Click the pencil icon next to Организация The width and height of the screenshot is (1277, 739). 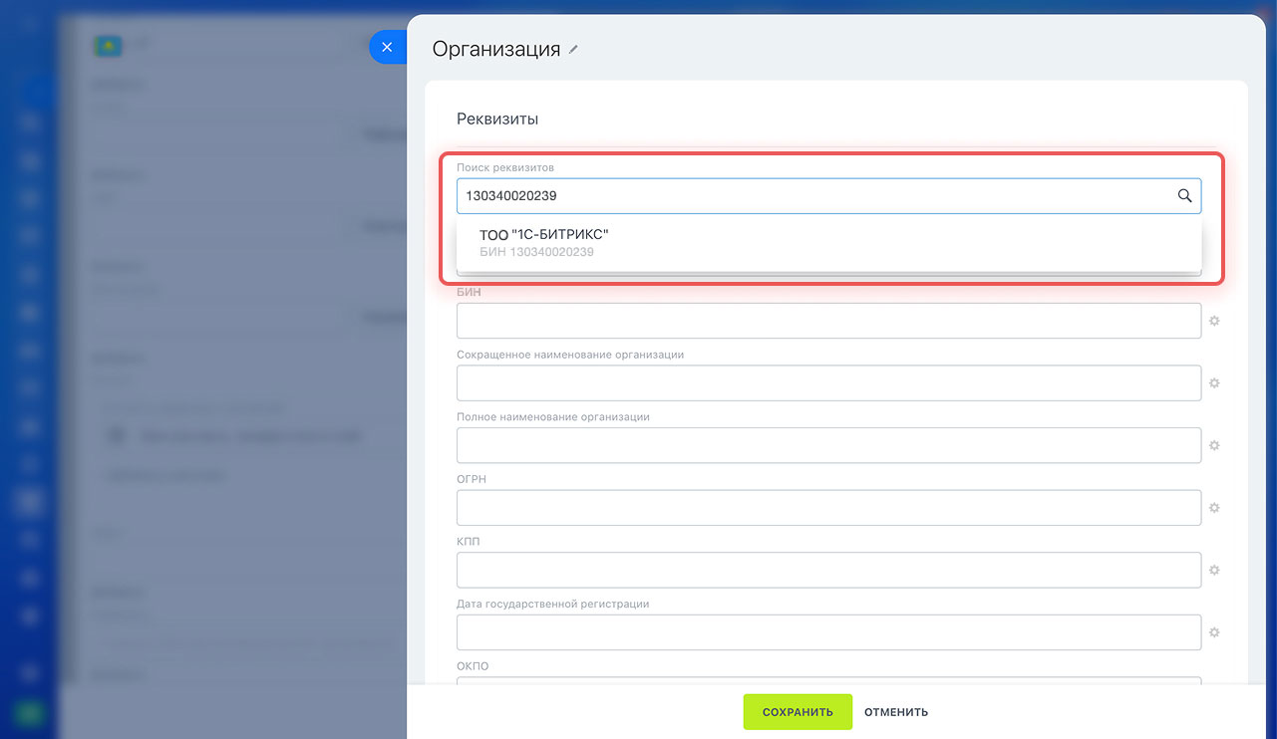(x=573, y=50)
